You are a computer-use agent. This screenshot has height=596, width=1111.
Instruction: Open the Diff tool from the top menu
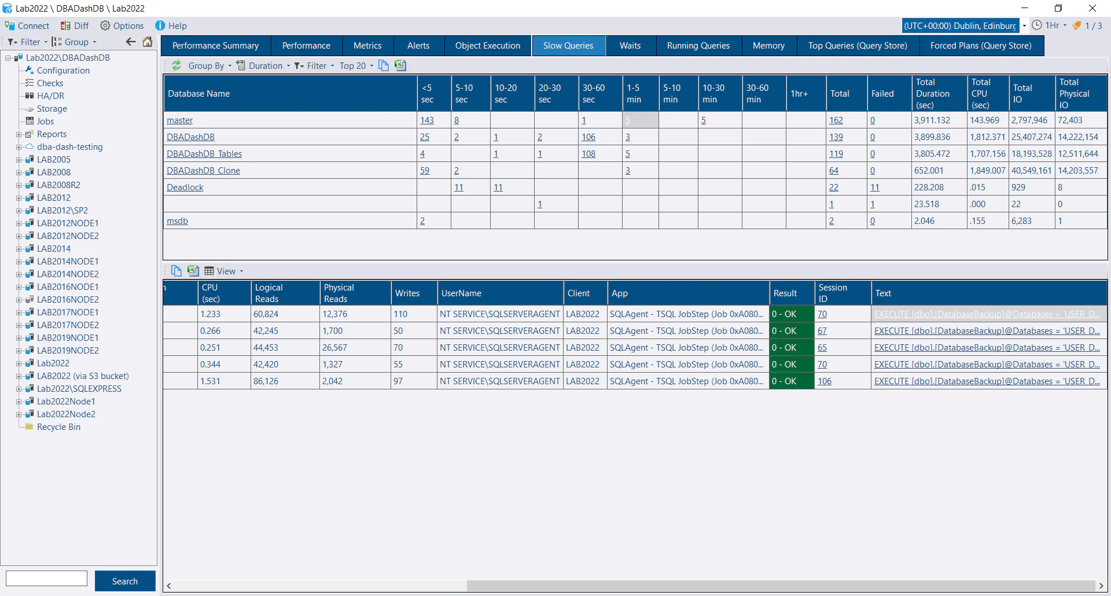click(75, 25)
